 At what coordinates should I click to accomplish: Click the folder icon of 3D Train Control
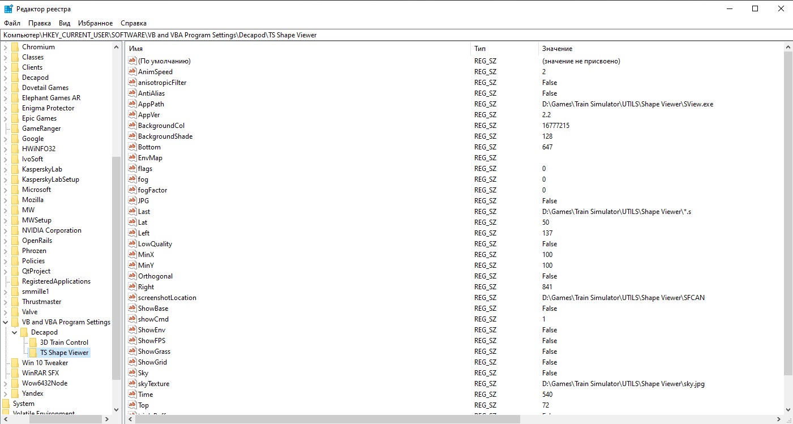coord(33,342)
